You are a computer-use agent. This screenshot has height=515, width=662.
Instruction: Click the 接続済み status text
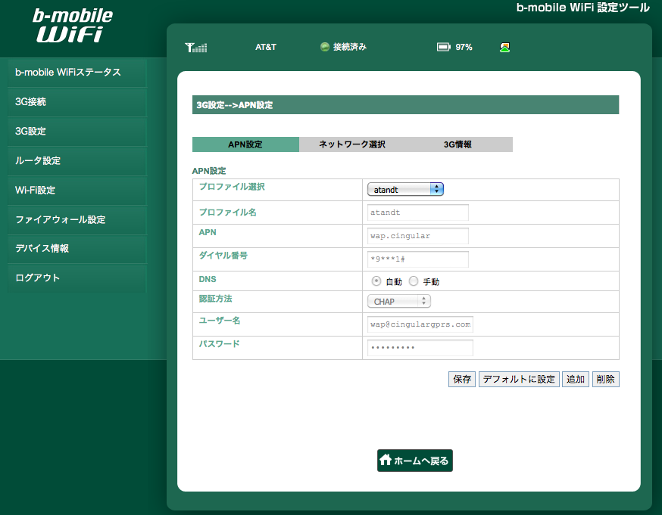pyautogui.click(x=350, y=47)
